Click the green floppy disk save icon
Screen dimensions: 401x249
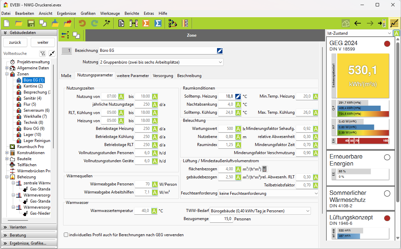[31, 23]
